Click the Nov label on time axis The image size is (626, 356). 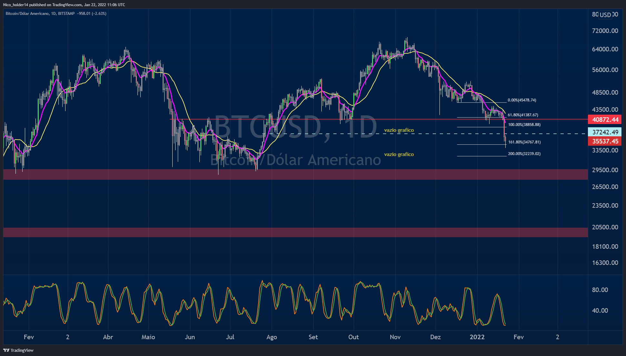point(395,337)
